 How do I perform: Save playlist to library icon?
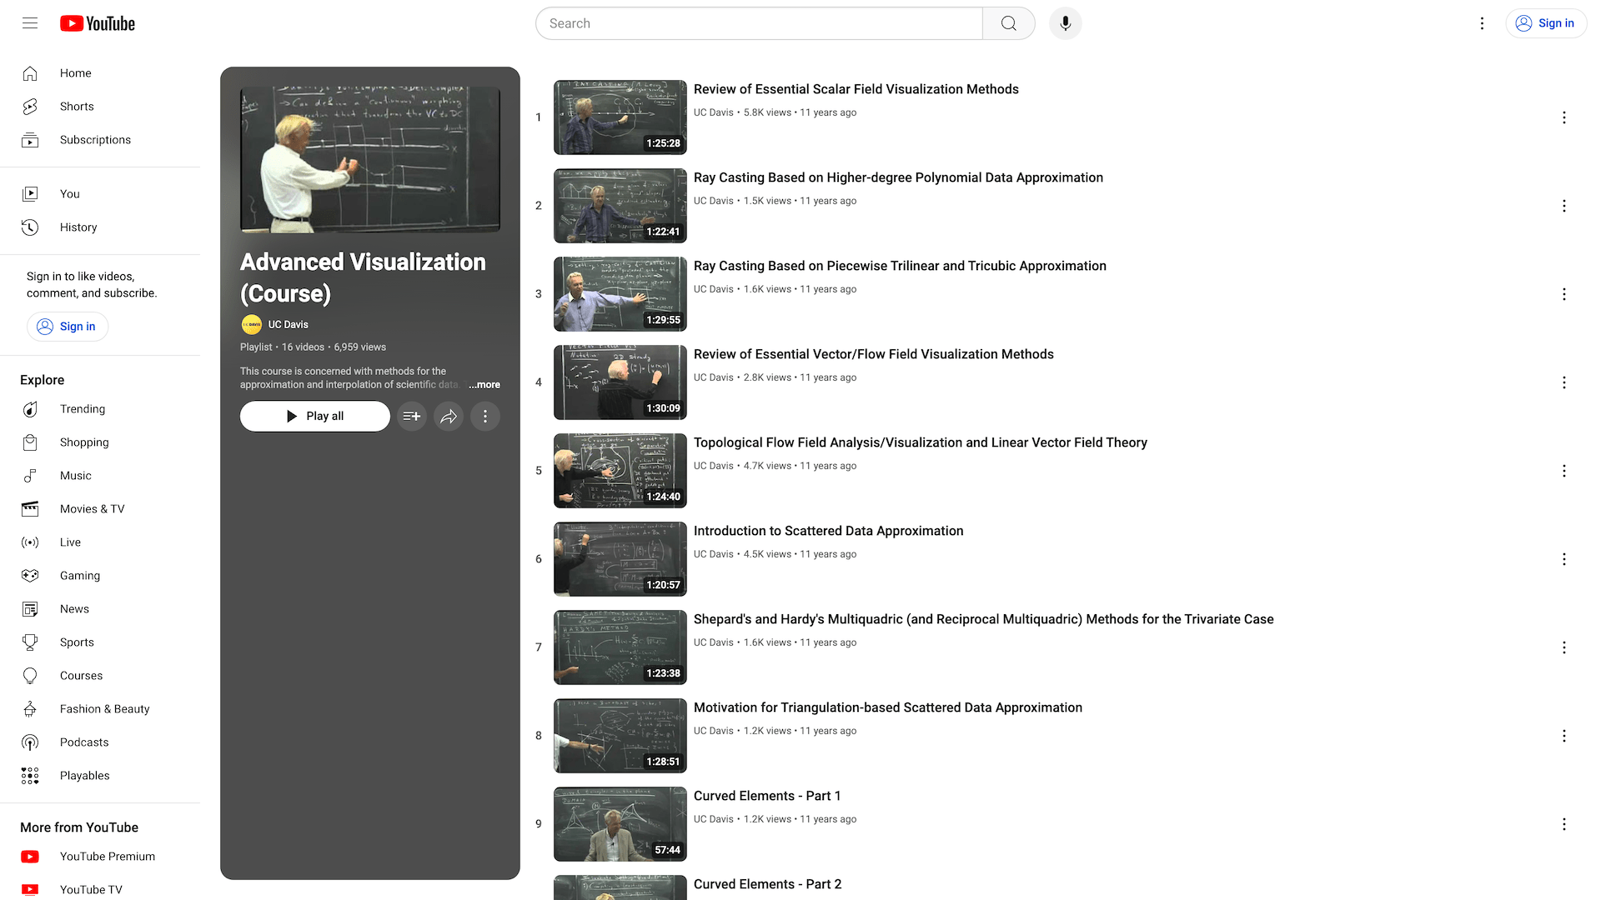tap(412, 416)
